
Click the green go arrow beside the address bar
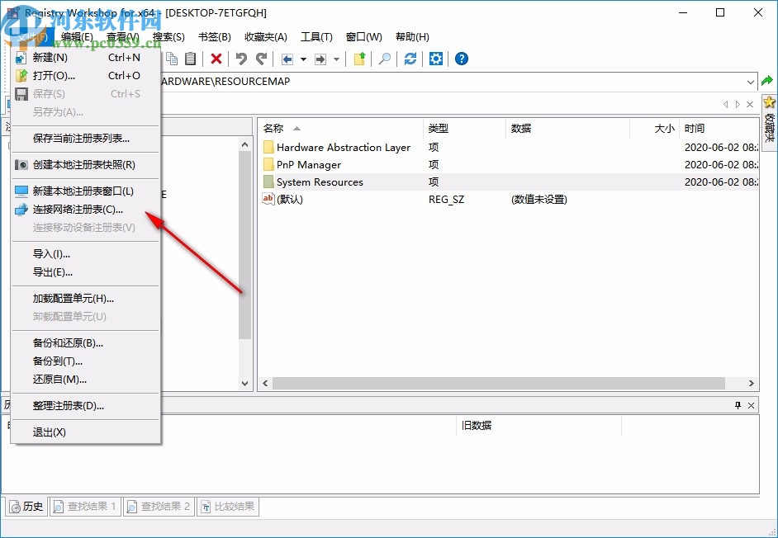[x=767, y=82]
